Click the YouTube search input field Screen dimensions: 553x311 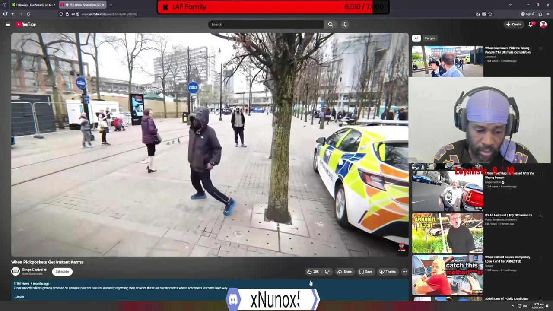pos(266,25)
